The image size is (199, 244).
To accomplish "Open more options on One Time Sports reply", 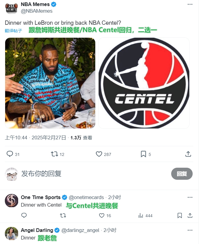I will point(190,197).
